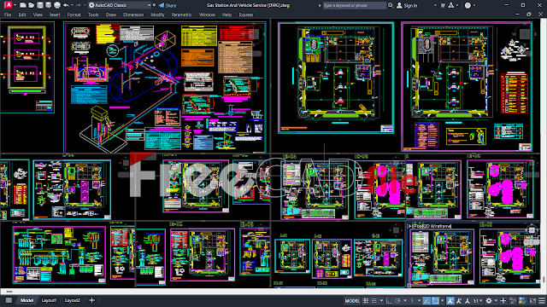Toggle Add scales to annotative objects icon

point(459,300)
